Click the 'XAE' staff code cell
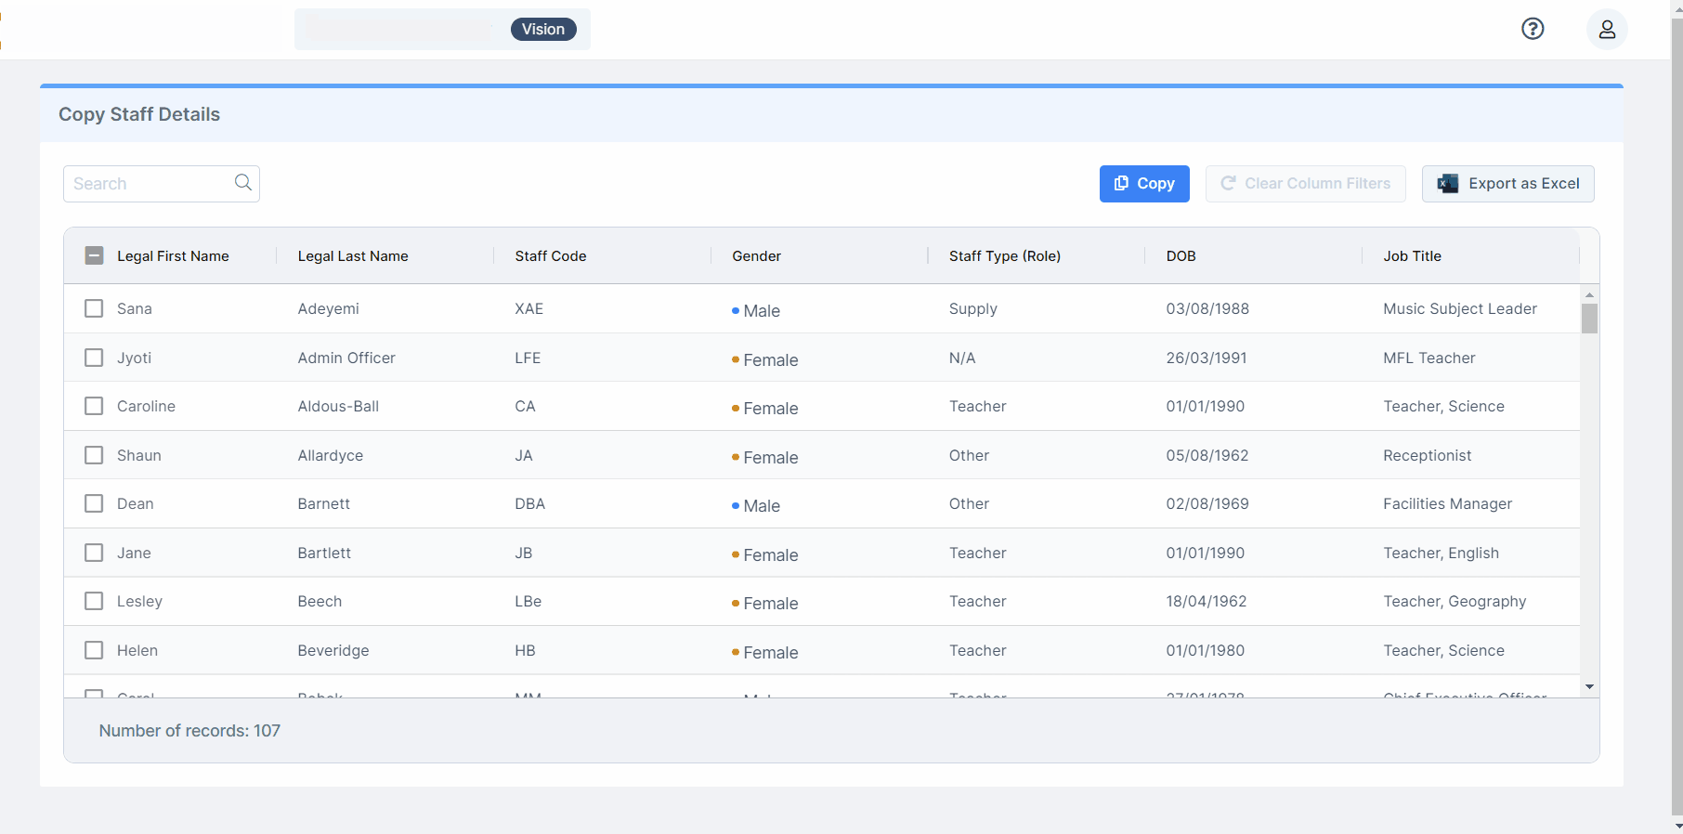Screen dimensions: 1683x834 pyautogui.click(x=529, y=308)
